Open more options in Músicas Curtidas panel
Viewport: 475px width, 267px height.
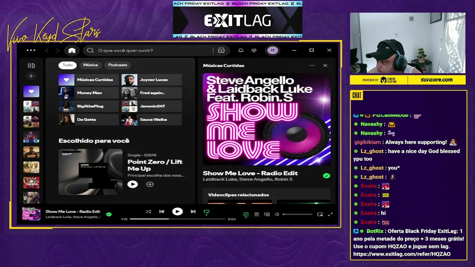(x=312, y=66)
